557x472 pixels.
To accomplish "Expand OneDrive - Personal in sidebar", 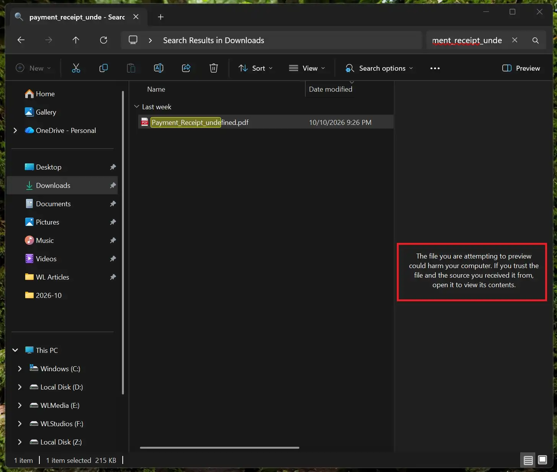I will (x=15, y=130).
